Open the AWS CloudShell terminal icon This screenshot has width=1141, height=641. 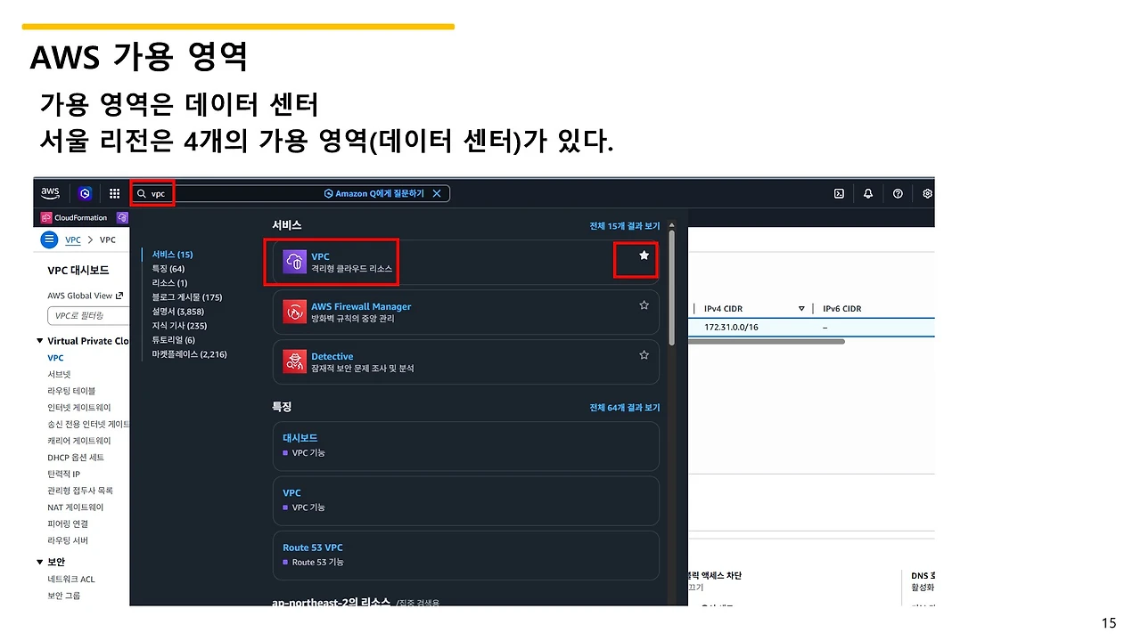point(839,193)
